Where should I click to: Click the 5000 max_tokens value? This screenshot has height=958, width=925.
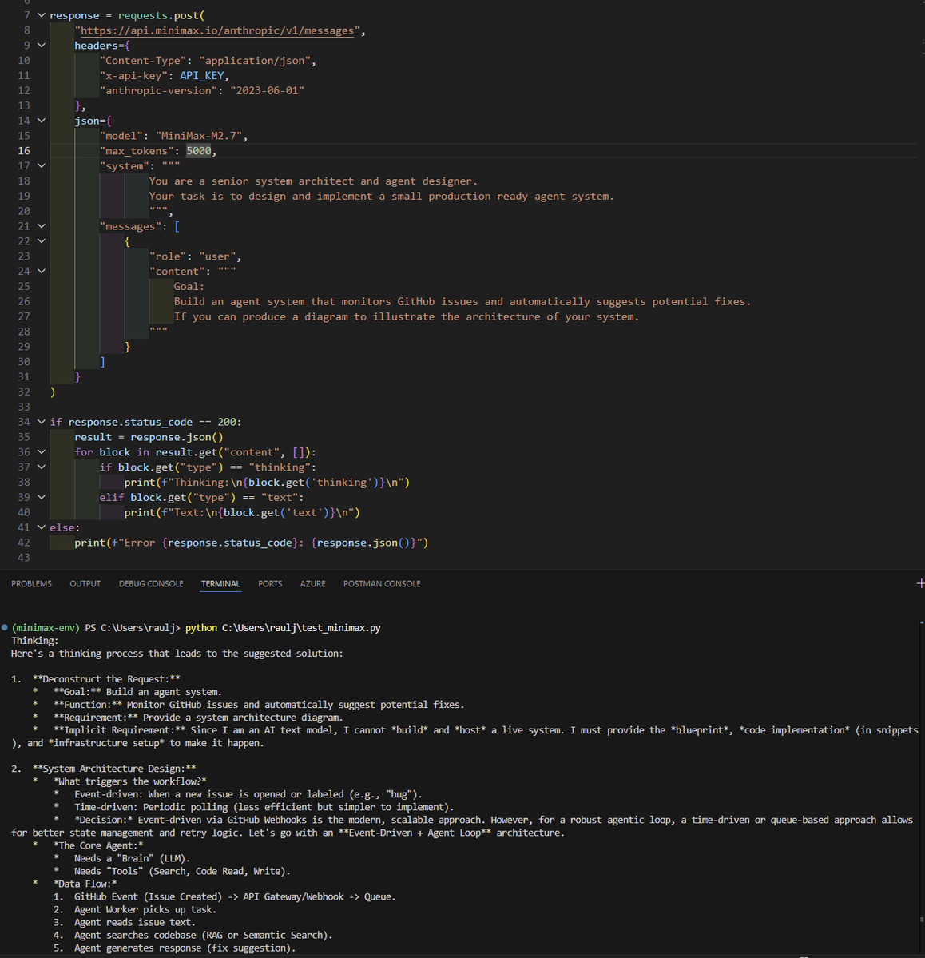coord(199,151)
